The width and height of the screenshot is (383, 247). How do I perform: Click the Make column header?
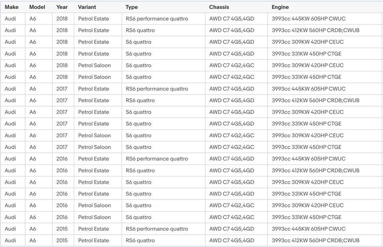click(x=12, y=7)
